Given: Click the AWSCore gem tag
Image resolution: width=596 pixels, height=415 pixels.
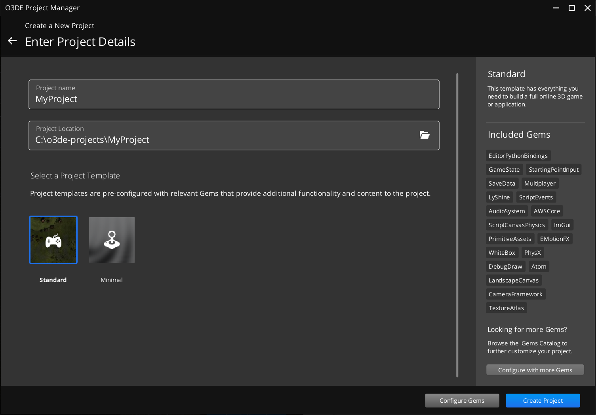Looking at the screenshot, I should pos(546,211).
